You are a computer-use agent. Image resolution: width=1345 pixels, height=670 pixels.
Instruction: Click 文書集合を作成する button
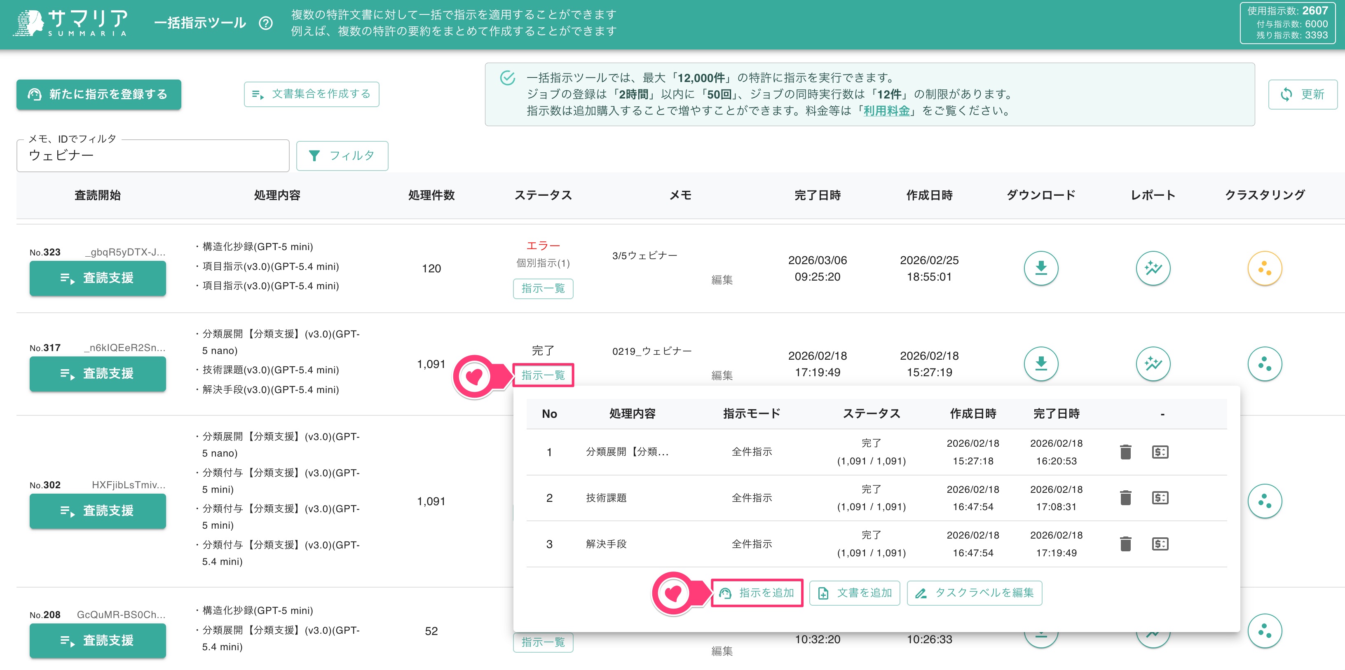tap(312, 94)
